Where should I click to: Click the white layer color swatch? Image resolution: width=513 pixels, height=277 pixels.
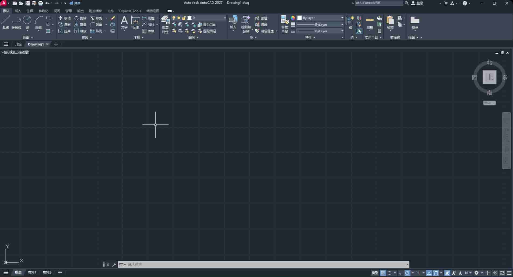point(190,18)
